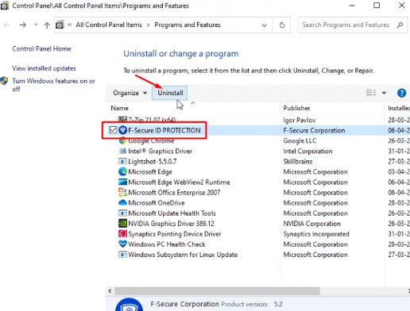Click the Windows Subsystem for Linux icon
Screen dimensions: 410x311
coord(122,255)
